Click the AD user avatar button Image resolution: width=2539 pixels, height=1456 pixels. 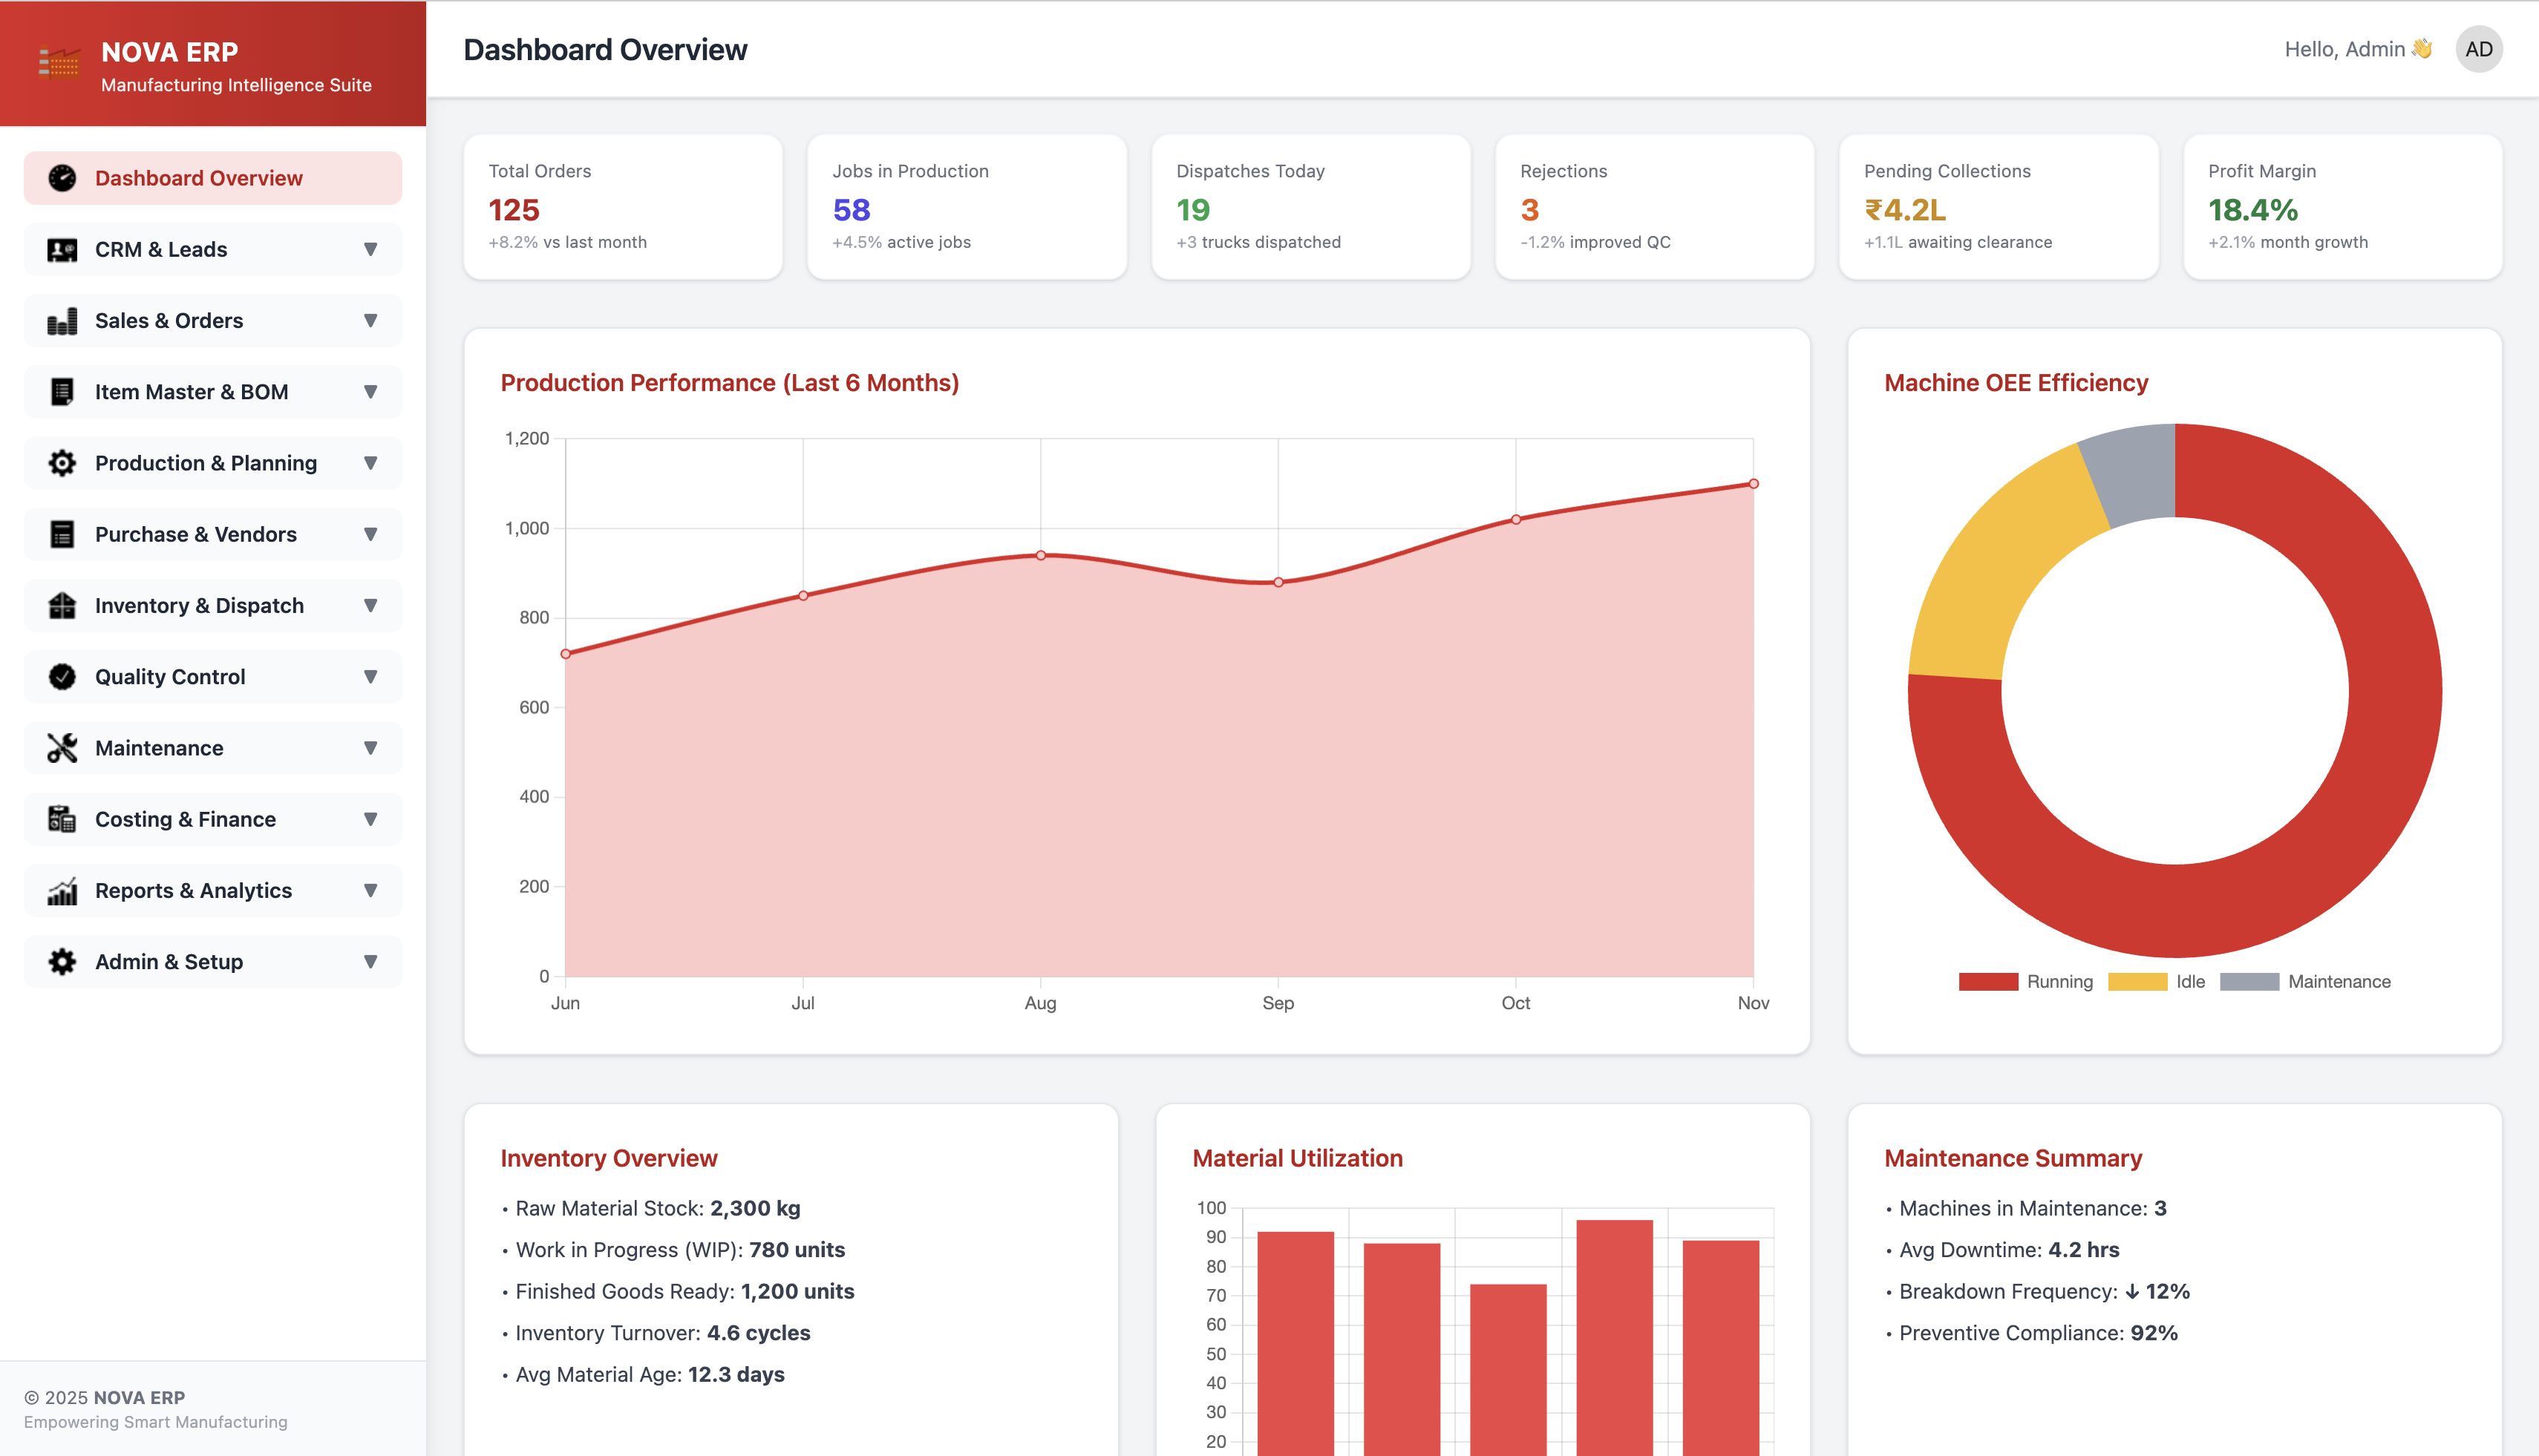point(2478,50)
